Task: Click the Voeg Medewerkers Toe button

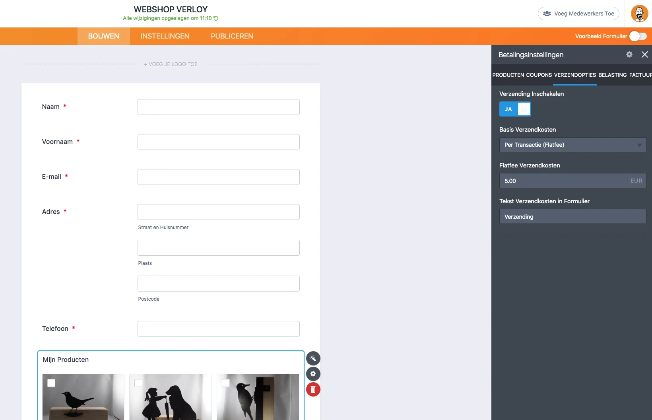Action: (578, 13)
